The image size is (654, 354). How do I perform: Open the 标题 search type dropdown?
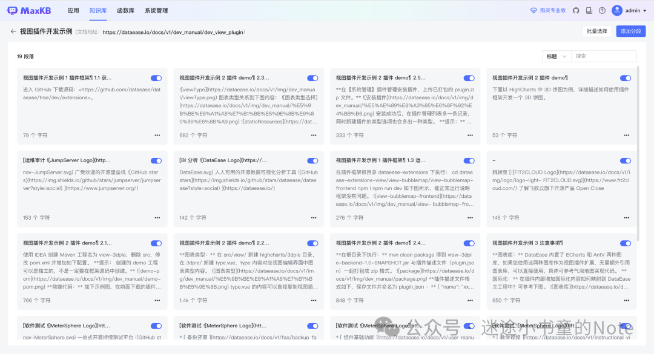[x=557, y=56]
